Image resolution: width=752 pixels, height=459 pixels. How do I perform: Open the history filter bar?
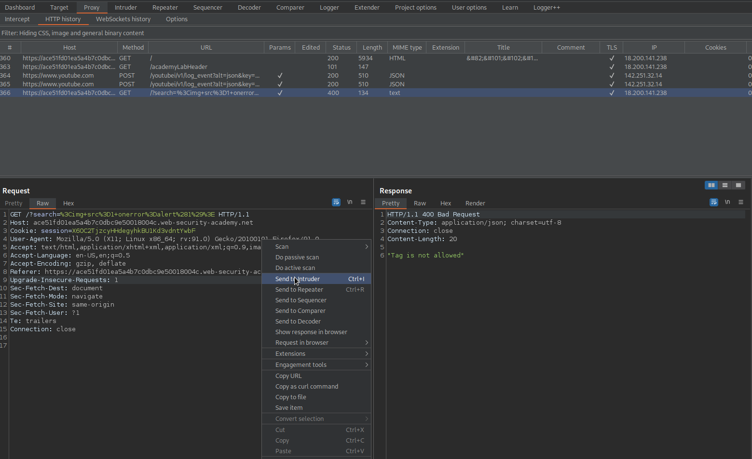point(376,33)
